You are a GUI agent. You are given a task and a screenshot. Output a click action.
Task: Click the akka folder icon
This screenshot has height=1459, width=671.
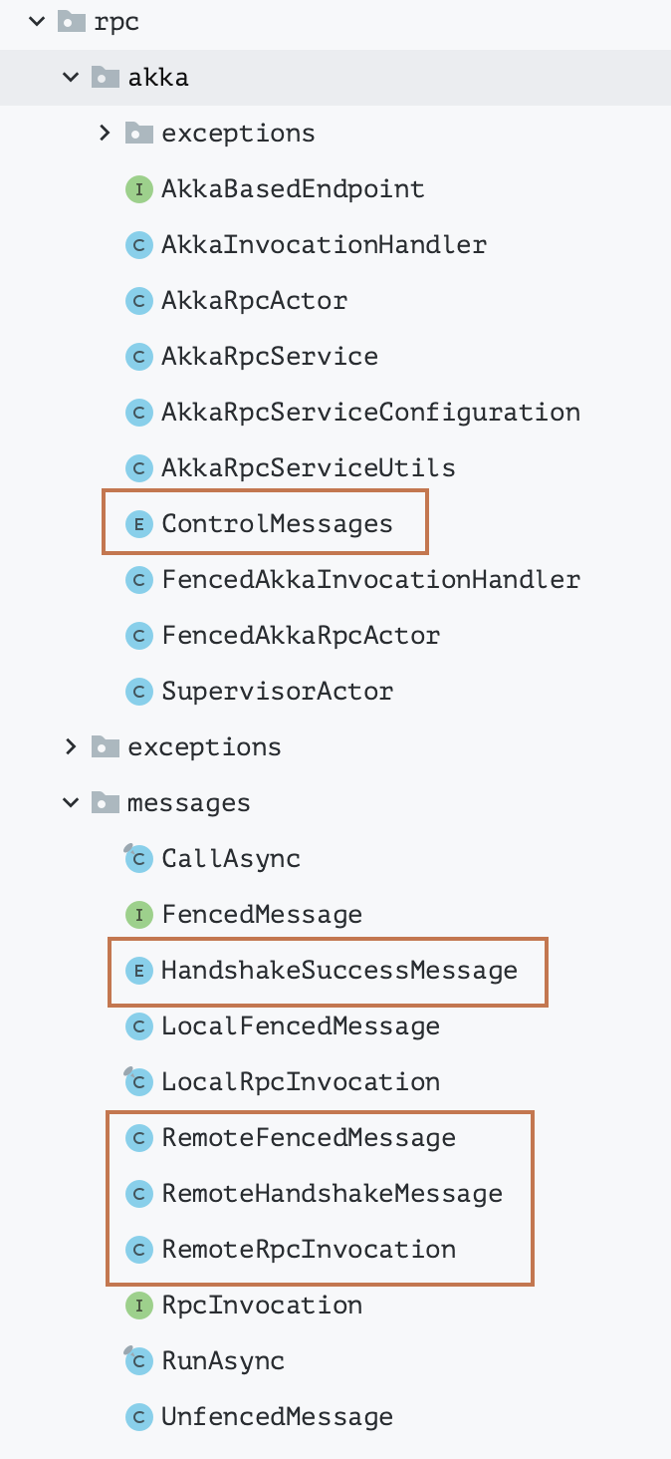click(105, 77)
